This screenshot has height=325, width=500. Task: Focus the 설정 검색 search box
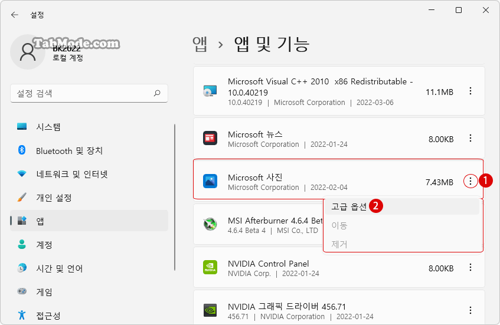point(89,93)
